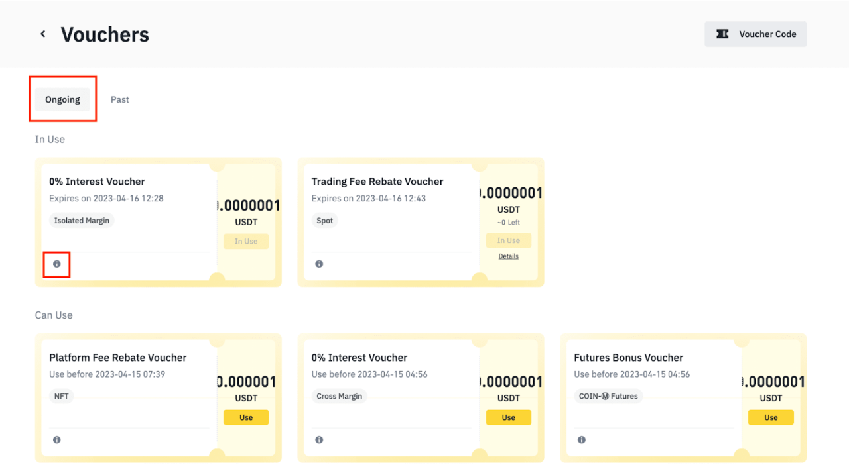Open info for the Cross Margin 0% Interest Voucher

(x=319, y=439)
